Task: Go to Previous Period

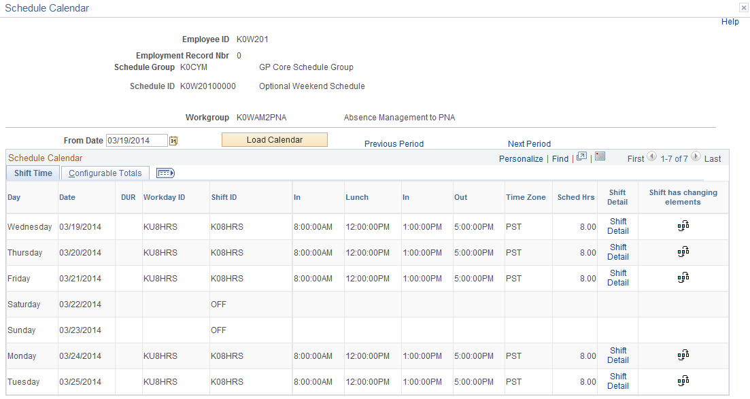Action: 394,144
